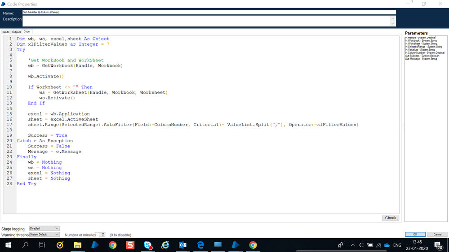Open first Chrome icon in taskbar

(x=112, y=245)
